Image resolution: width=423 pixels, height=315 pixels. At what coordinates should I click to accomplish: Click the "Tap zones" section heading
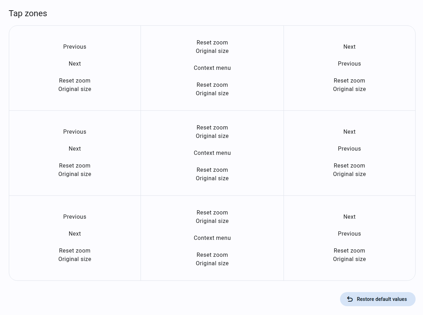pos(28,13)
